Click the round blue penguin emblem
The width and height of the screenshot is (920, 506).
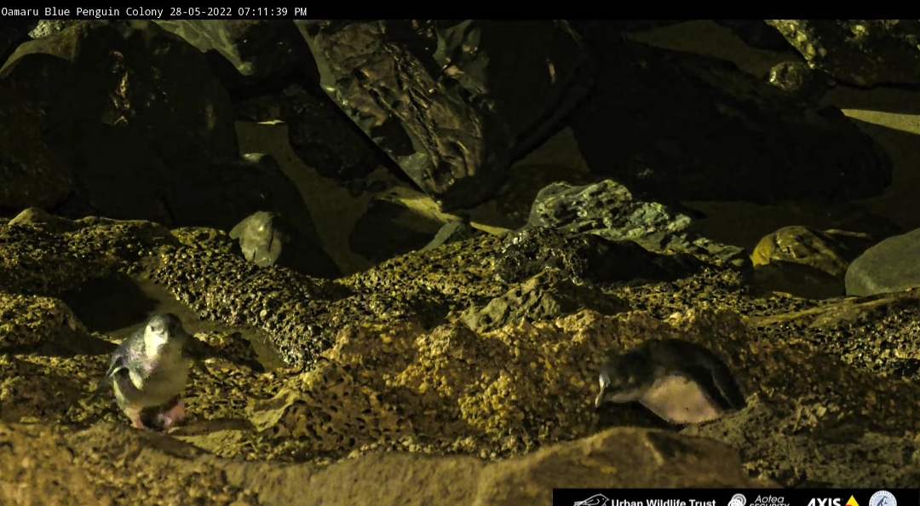point(883,499)
